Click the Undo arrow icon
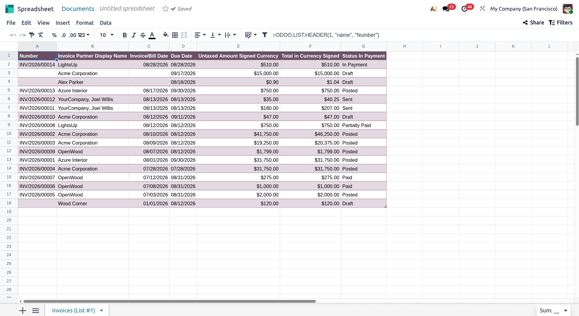Viewport: 579px width, 316px height. 13,35
